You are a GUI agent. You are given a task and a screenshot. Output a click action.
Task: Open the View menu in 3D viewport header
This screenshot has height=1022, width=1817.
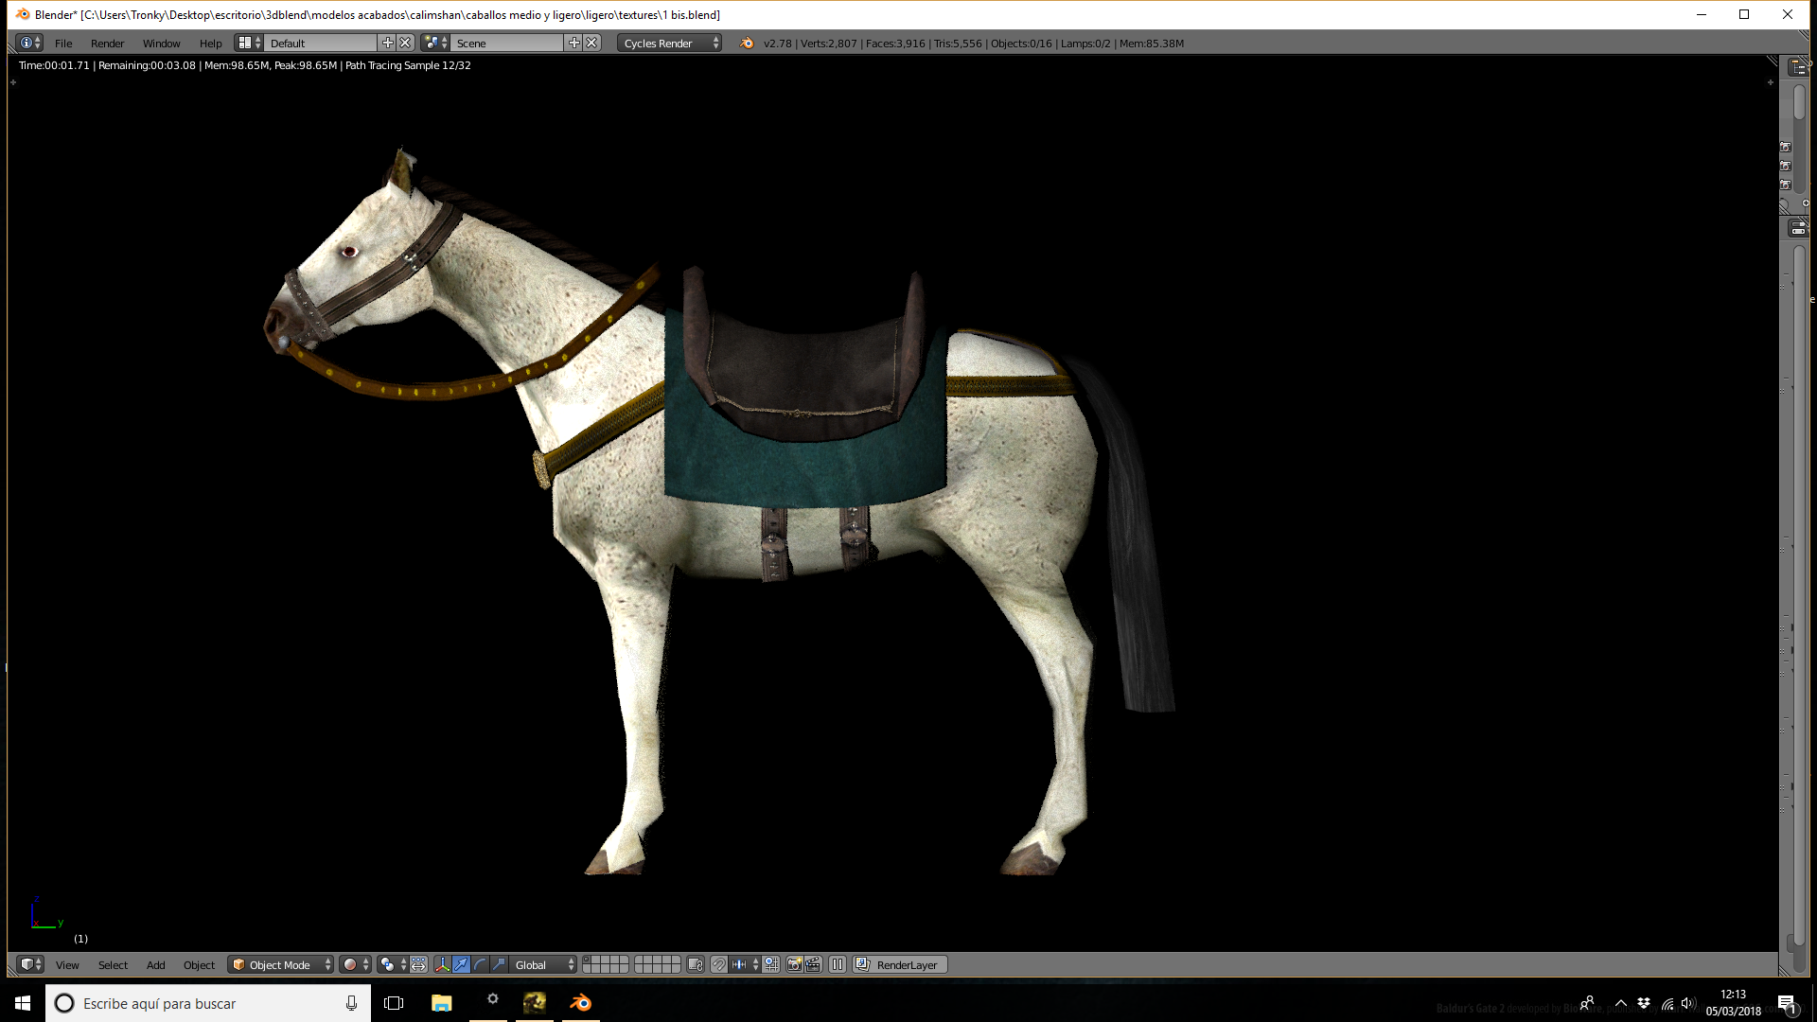[x=67, y=964]
